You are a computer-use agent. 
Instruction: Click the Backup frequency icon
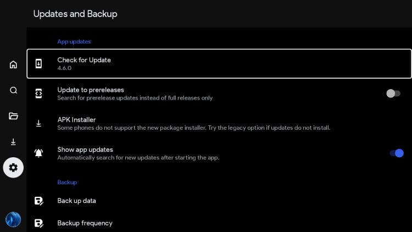click(38, 223)
